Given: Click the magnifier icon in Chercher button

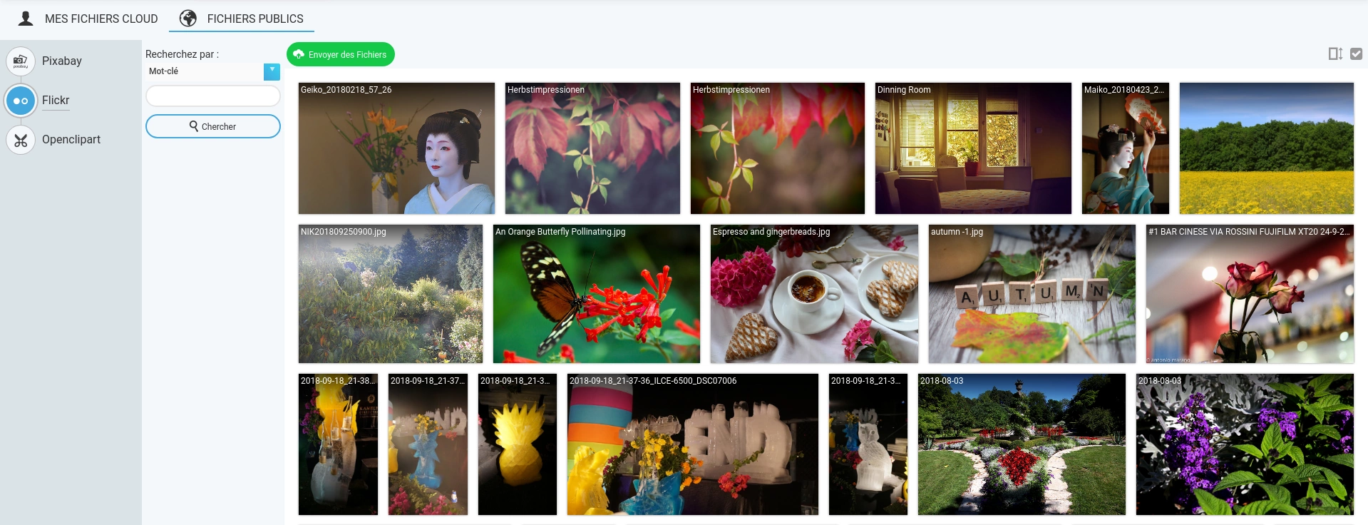Looking at the screenshot, I should point(194,126).
